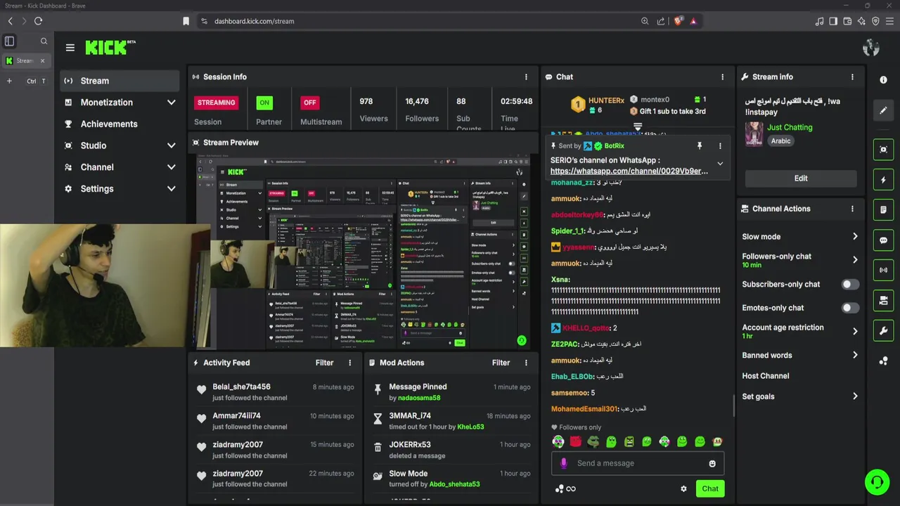Screen dimensions: 900x506
Task: Click the Just Chatting category link
Action: coord(790,127)
